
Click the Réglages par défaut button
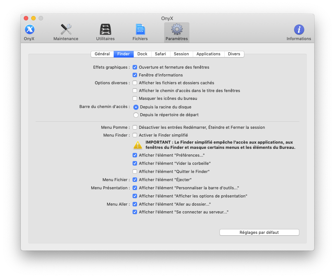[x=259, y=232]
